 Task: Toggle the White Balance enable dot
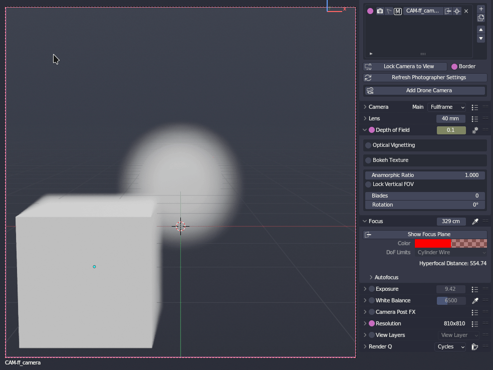[x=372, y=300]
